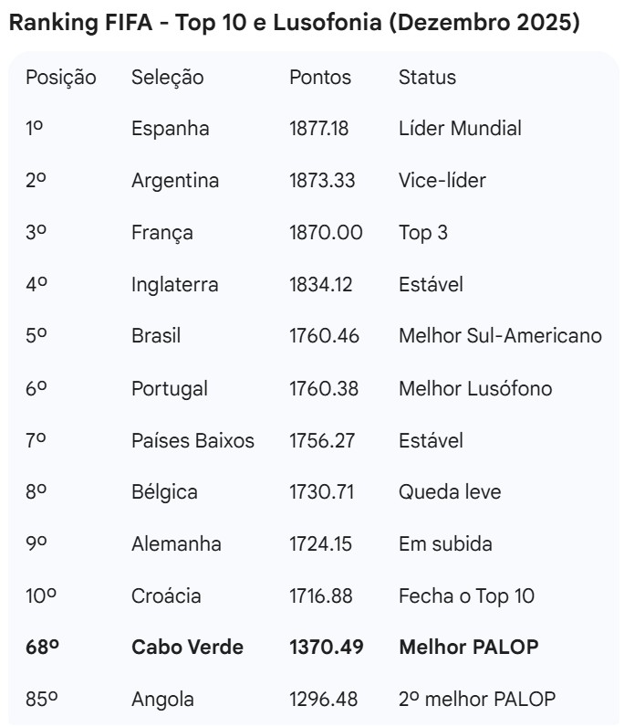The image size is (624, 727).
Task: Click the Croácia team name
Action: point(166,596)
